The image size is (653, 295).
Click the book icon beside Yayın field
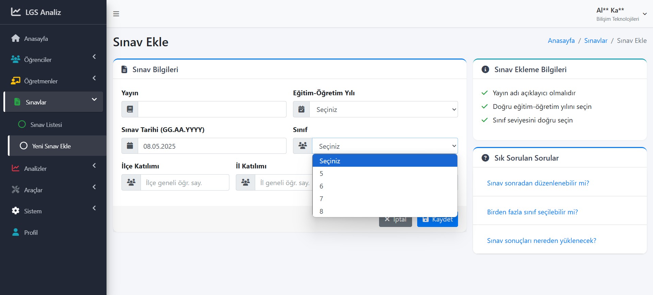point(130,109)
